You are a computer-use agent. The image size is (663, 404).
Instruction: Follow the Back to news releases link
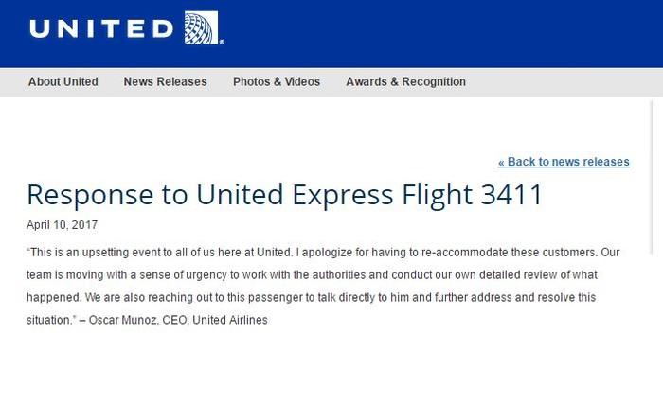coord(564,162)
